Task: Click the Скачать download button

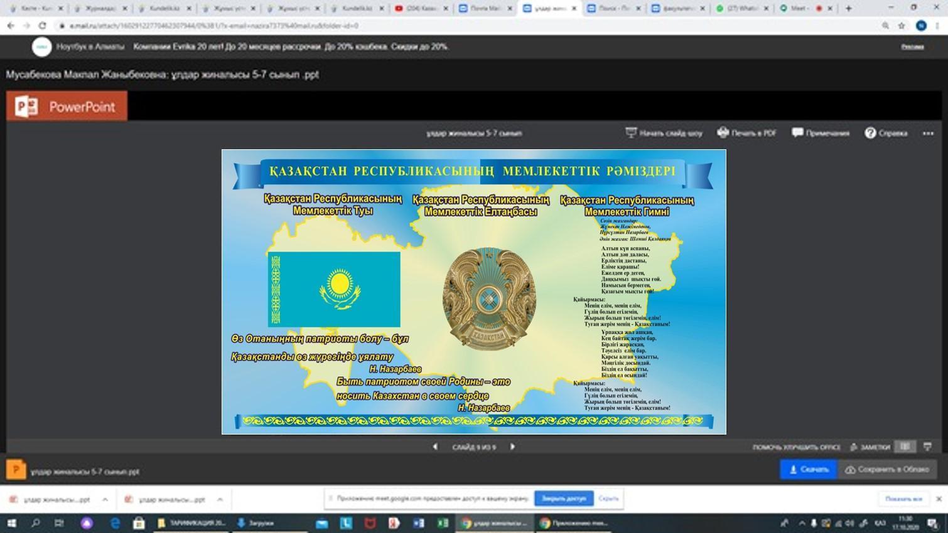Action: [809, 469]
